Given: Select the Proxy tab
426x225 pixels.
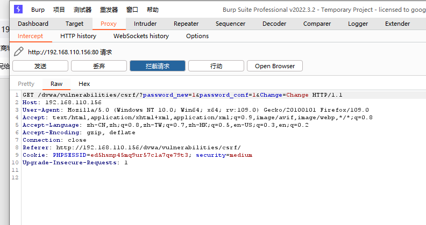Looking at the screenshot, I should (109, 24).
